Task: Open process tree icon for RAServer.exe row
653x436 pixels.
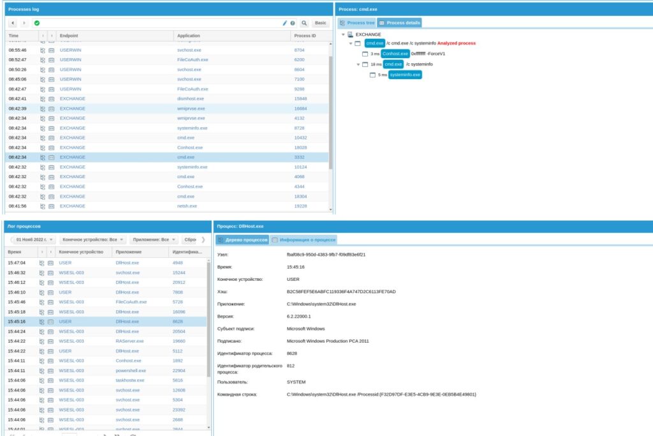Action: click(43, 341)
